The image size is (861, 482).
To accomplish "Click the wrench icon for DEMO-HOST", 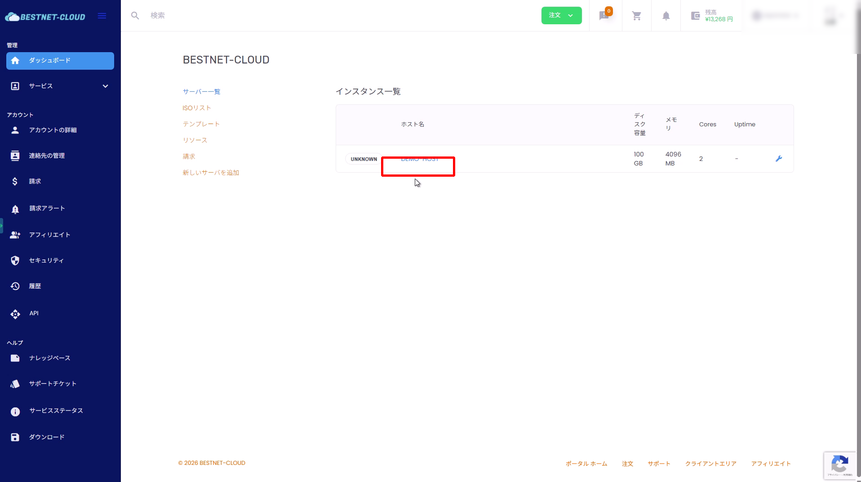I will click(779, 159).
